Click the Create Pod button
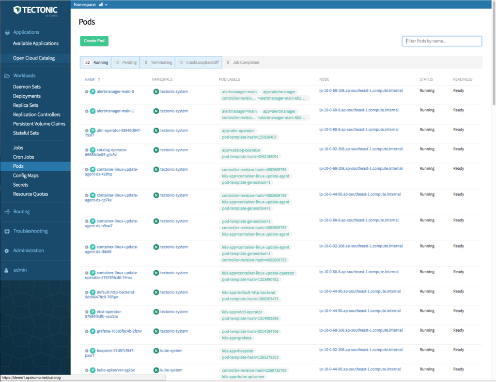Image resolution: width=496 pixels, height=382 pixels. (94, 41)
